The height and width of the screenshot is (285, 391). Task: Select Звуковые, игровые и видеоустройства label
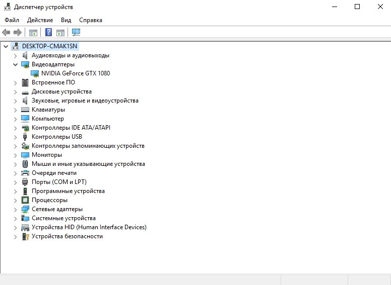(x=85, y=101)
